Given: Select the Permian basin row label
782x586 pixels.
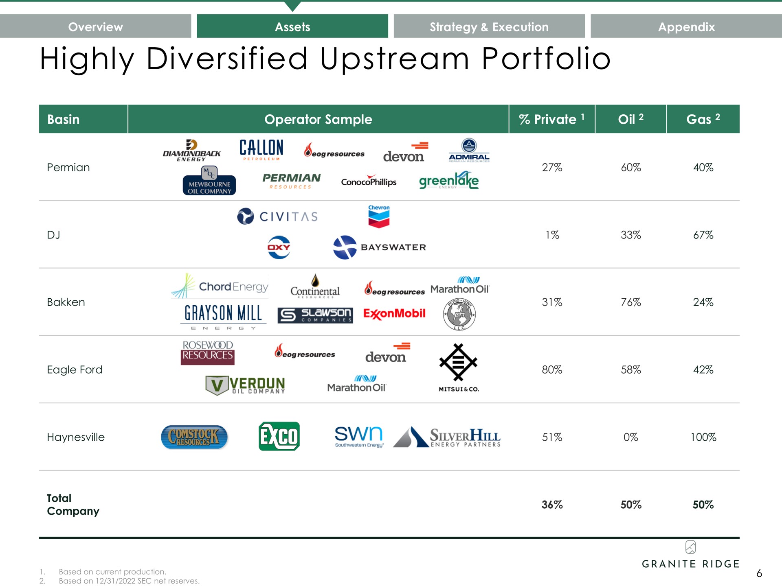Looking at the screenshot, I should coord(68,167).
